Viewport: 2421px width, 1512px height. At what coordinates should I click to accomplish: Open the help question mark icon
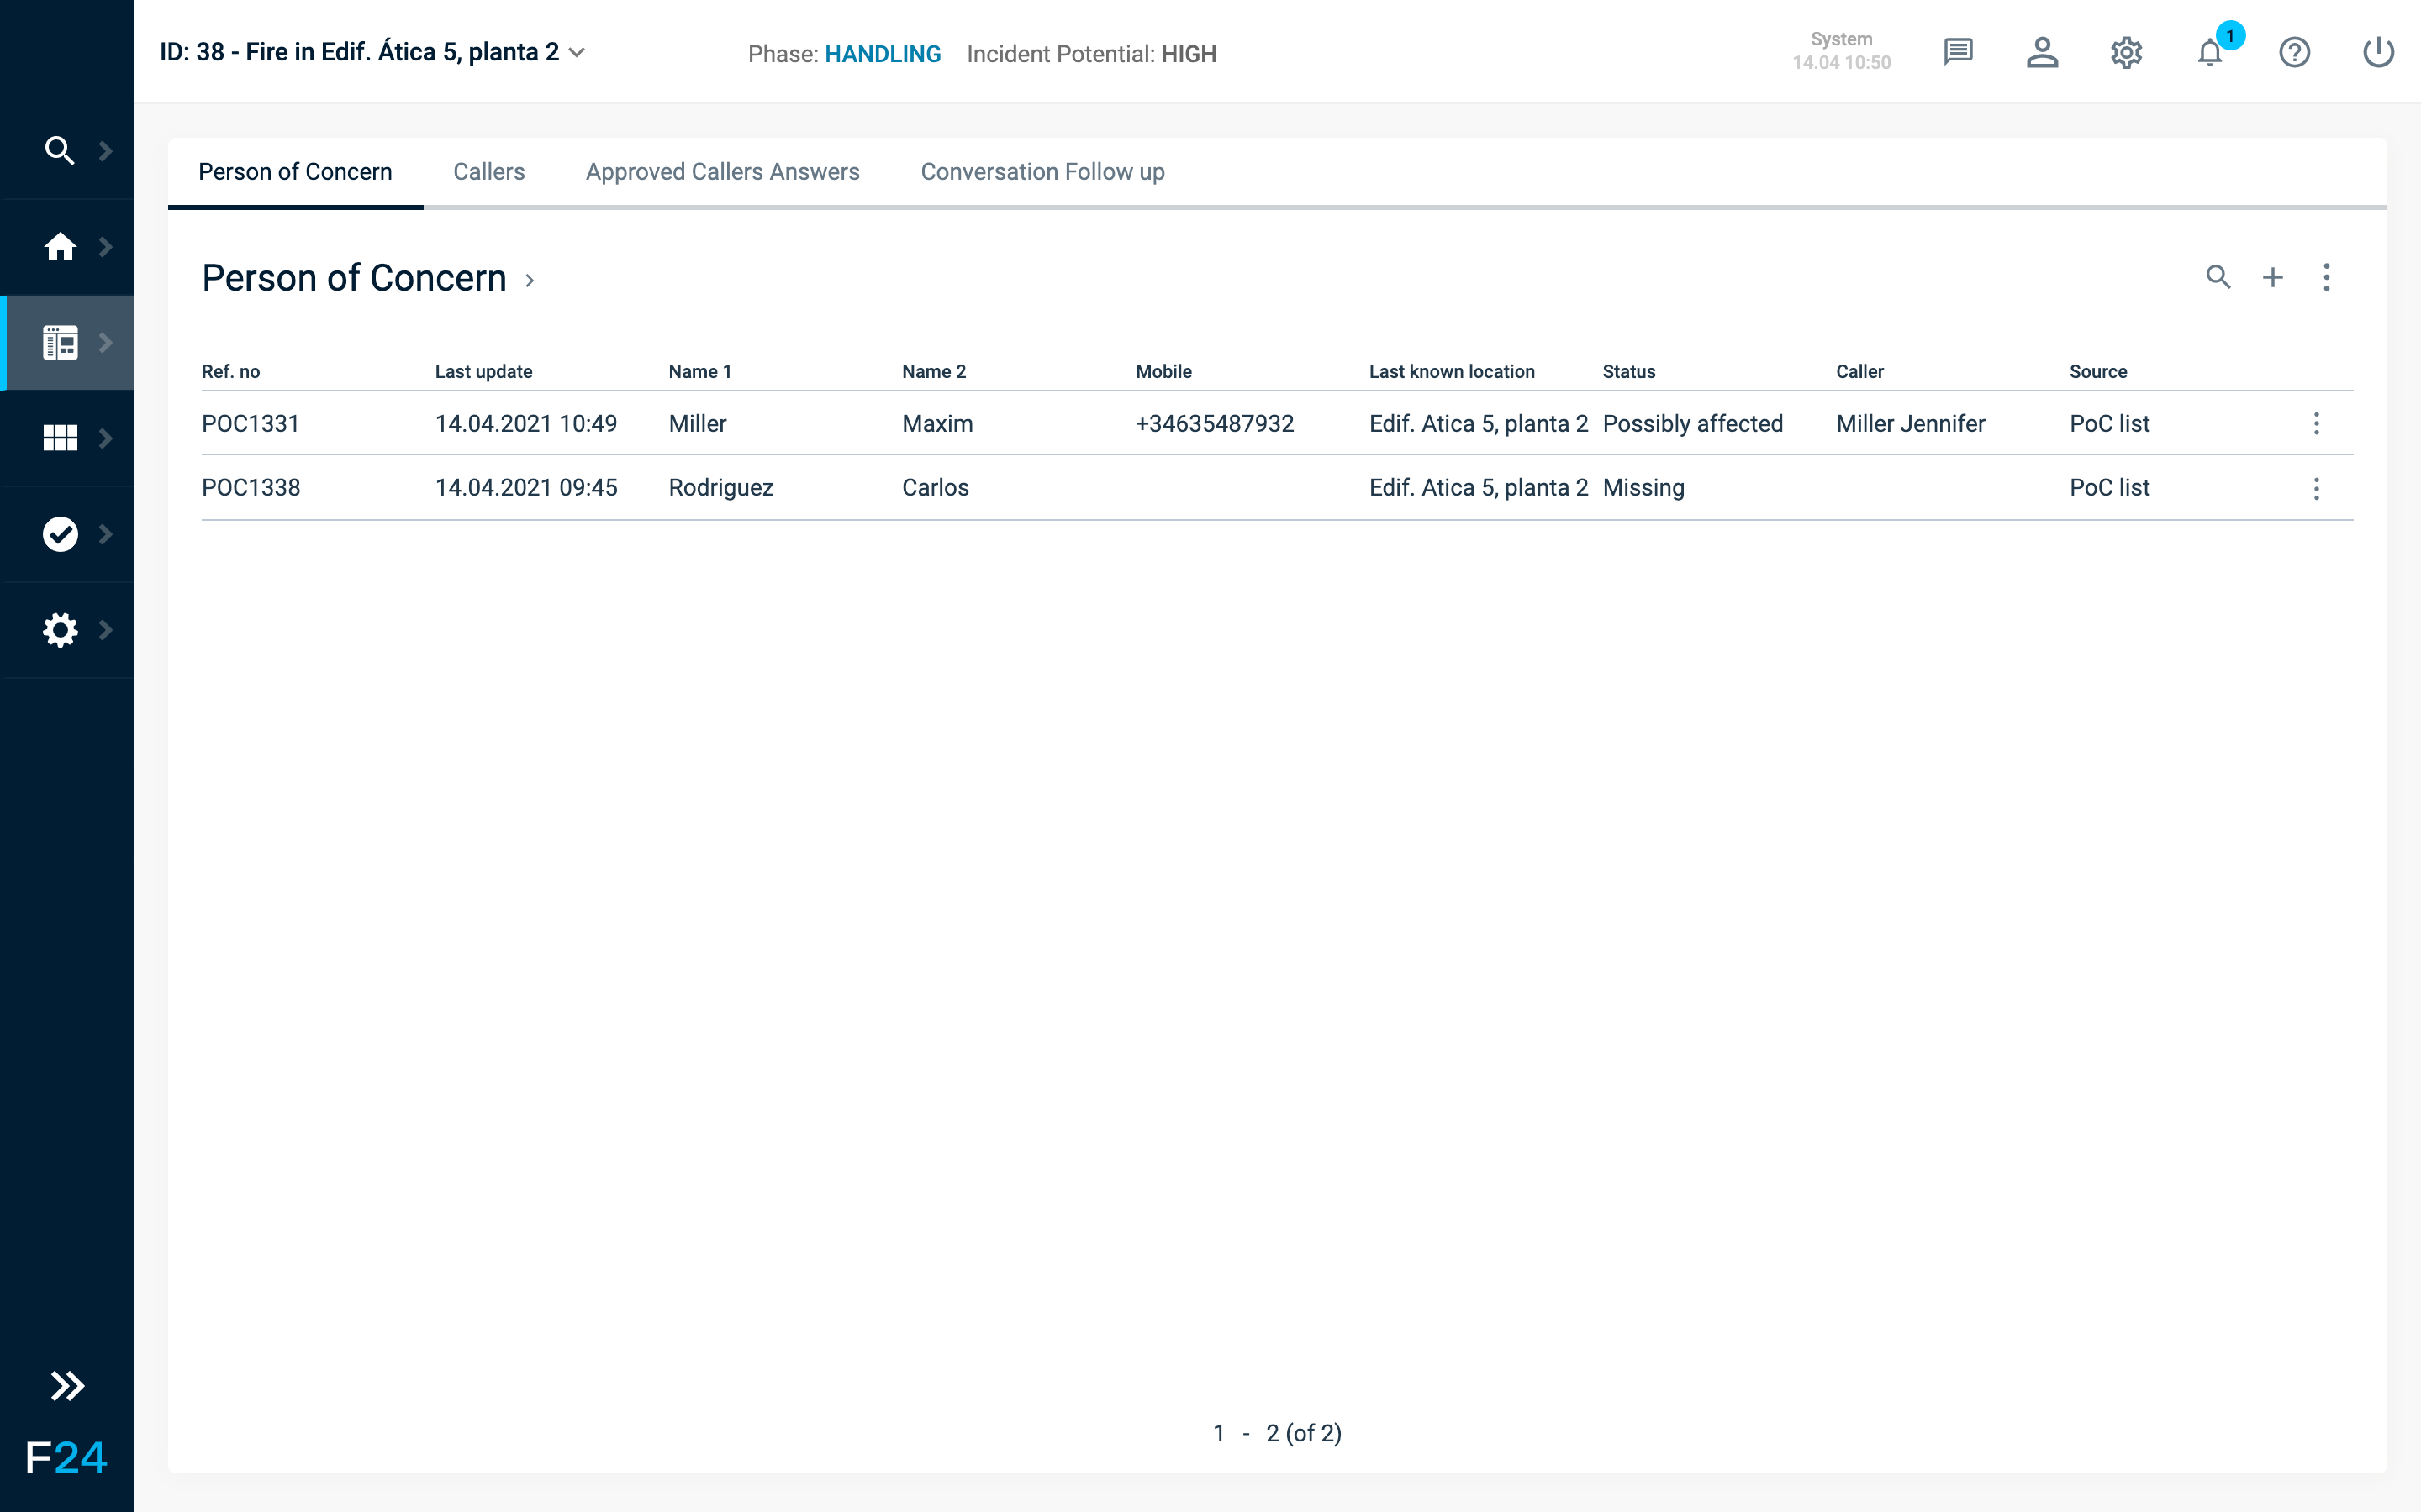click(x=2294, y=52)
